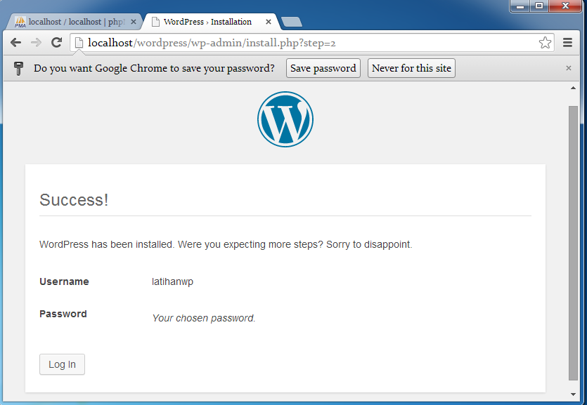The image size is (587, 405).
Task: Click the page info icon in address bar
Action: [x=79, y=43]
